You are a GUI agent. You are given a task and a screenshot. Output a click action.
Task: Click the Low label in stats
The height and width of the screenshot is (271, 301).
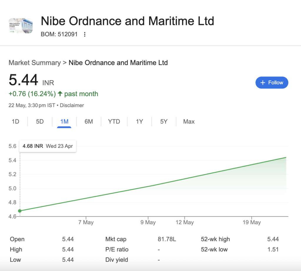tap(15, 260)
